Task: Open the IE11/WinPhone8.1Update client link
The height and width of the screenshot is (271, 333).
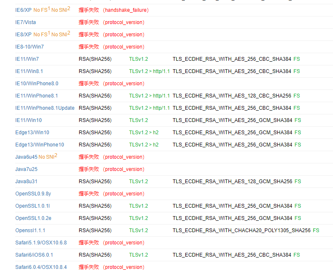Action: point(45,108)
